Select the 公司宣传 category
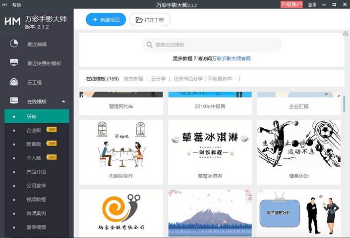The width and height of the screenshot is (350, 238). 37,186
